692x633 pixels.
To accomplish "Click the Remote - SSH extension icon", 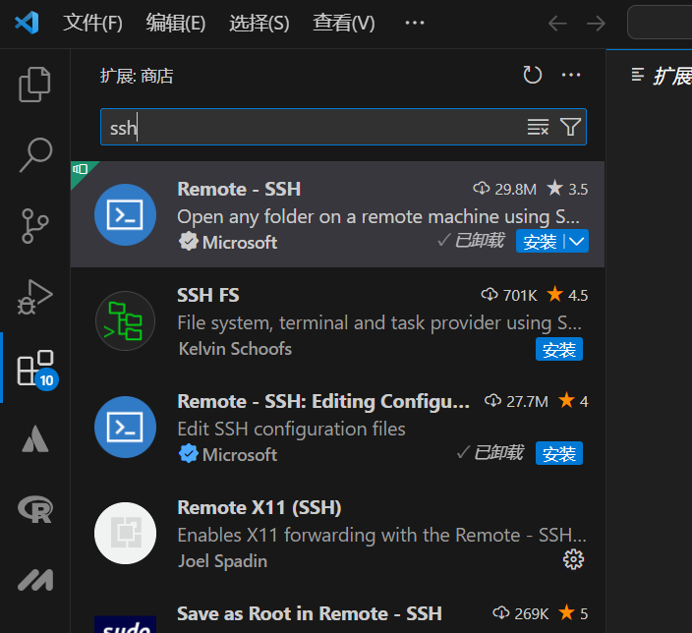I will point(126,215).
